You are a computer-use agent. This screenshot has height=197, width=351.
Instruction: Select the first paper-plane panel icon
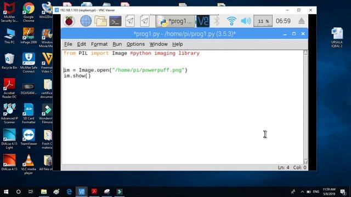(130, 21)
